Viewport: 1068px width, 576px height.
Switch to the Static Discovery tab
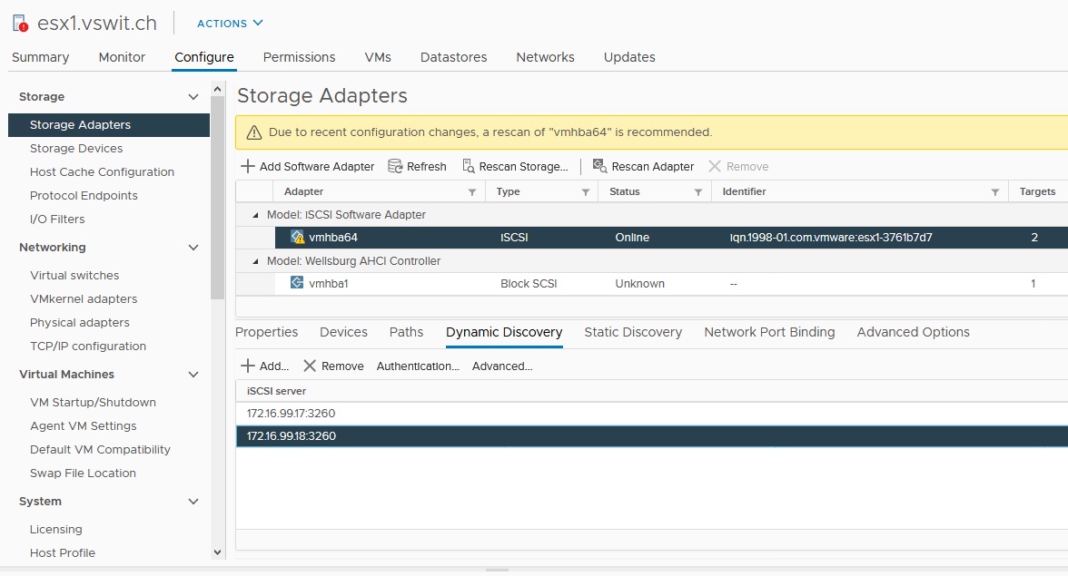click(633, 332)
